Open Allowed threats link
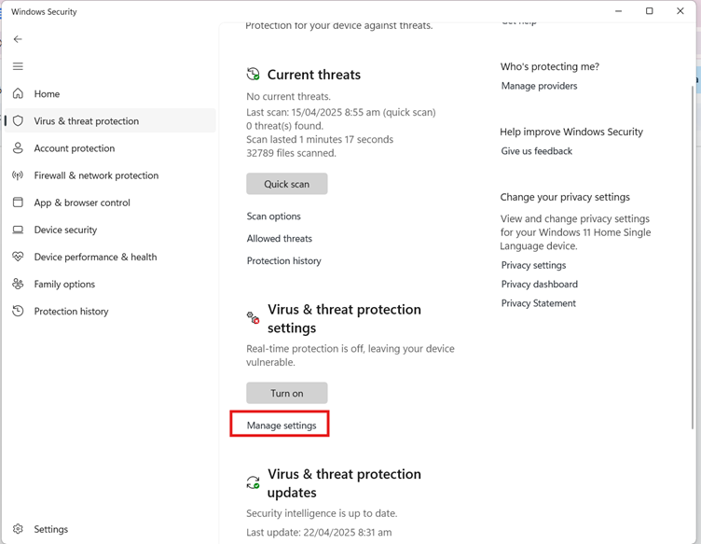 coord(280,239)
